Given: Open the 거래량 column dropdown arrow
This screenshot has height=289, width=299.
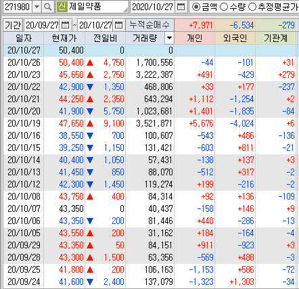Looking at the screenshot, I should 169,38.
